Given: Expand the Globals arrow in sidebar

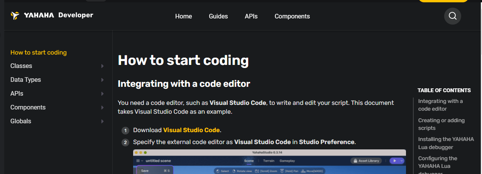Looking at the screenshot, I should [x=102, y=121].
